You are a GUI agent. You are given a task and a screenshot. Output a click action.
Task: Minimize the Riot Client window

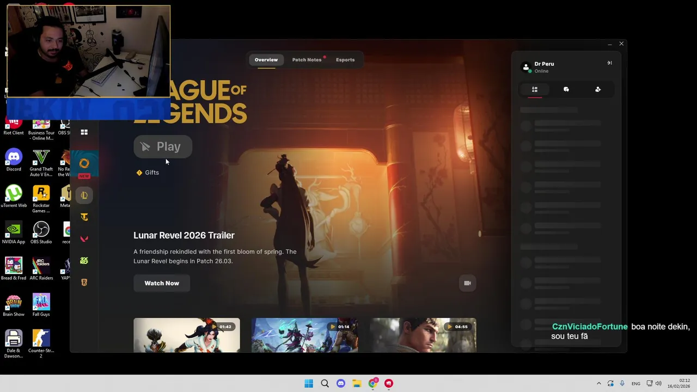609,44
